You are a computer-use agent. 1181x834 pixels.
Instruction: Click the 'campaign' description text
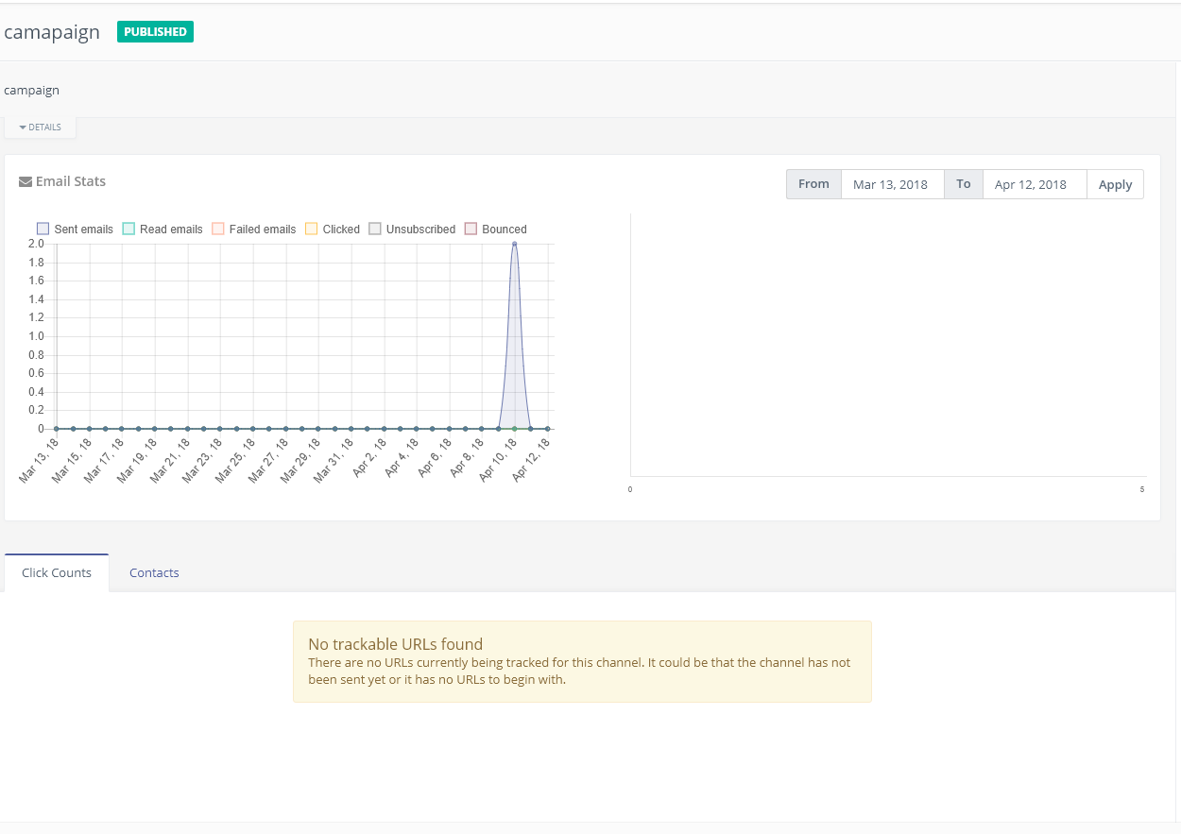click(31, 90)
